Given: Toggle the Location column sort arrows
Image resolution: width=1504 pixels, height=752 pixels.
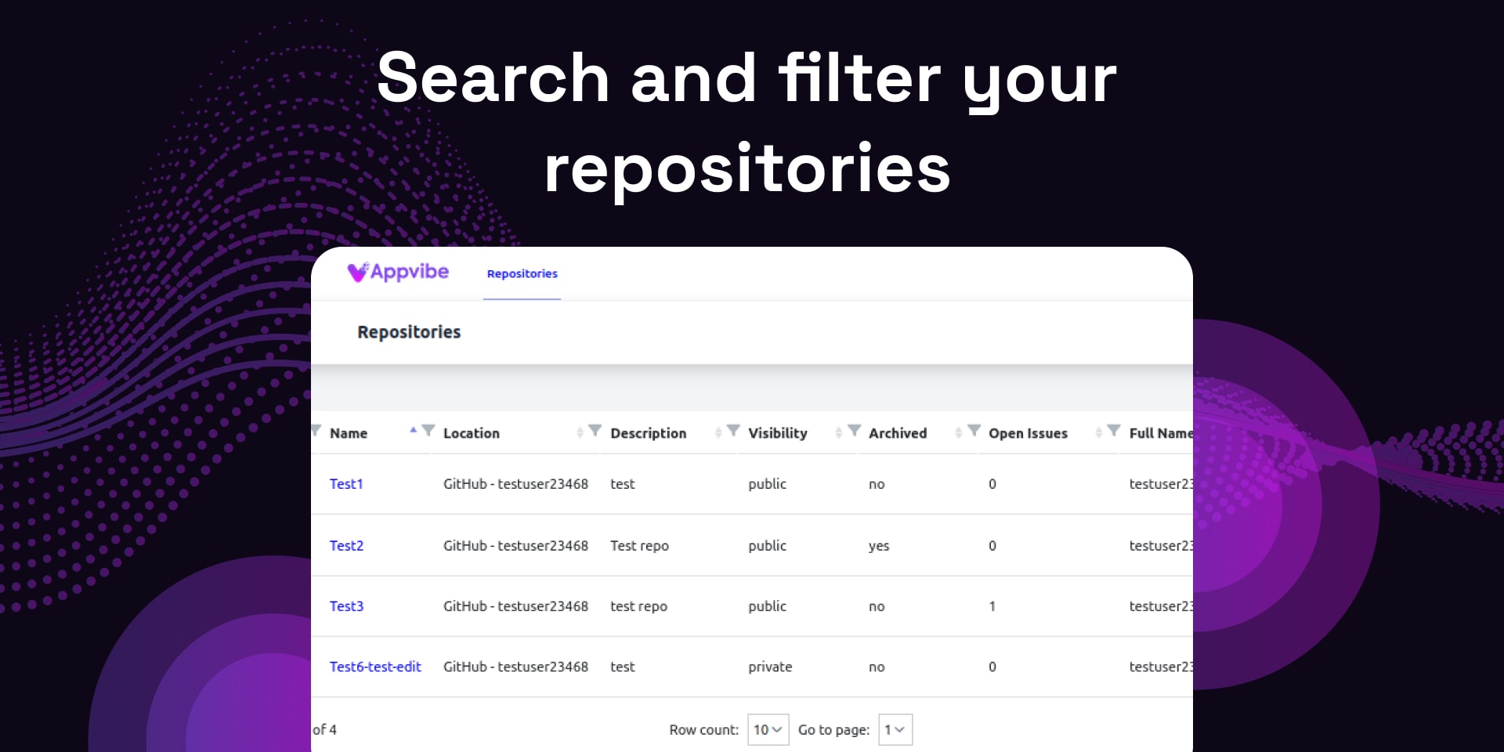Looking at the screenshot, I should click(x=580, y=432).
